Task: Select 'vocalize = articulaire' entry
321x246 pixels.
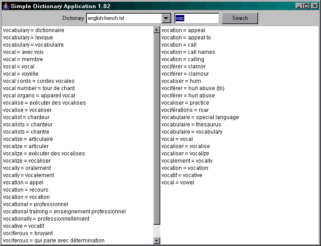Action: (28, 139)
